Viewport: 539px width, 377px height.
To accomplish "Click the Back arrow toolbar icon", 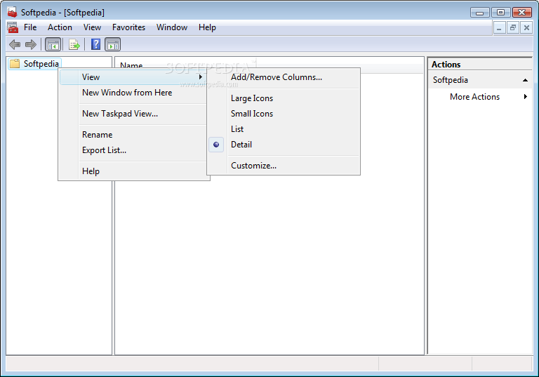I will pos(15,45).
